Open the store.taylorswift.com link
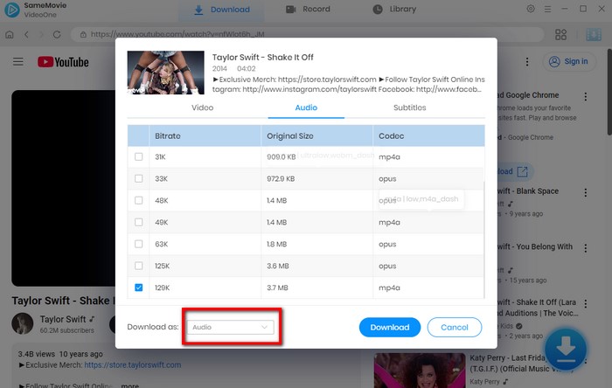612x388 pixels. tap(132, 365)
